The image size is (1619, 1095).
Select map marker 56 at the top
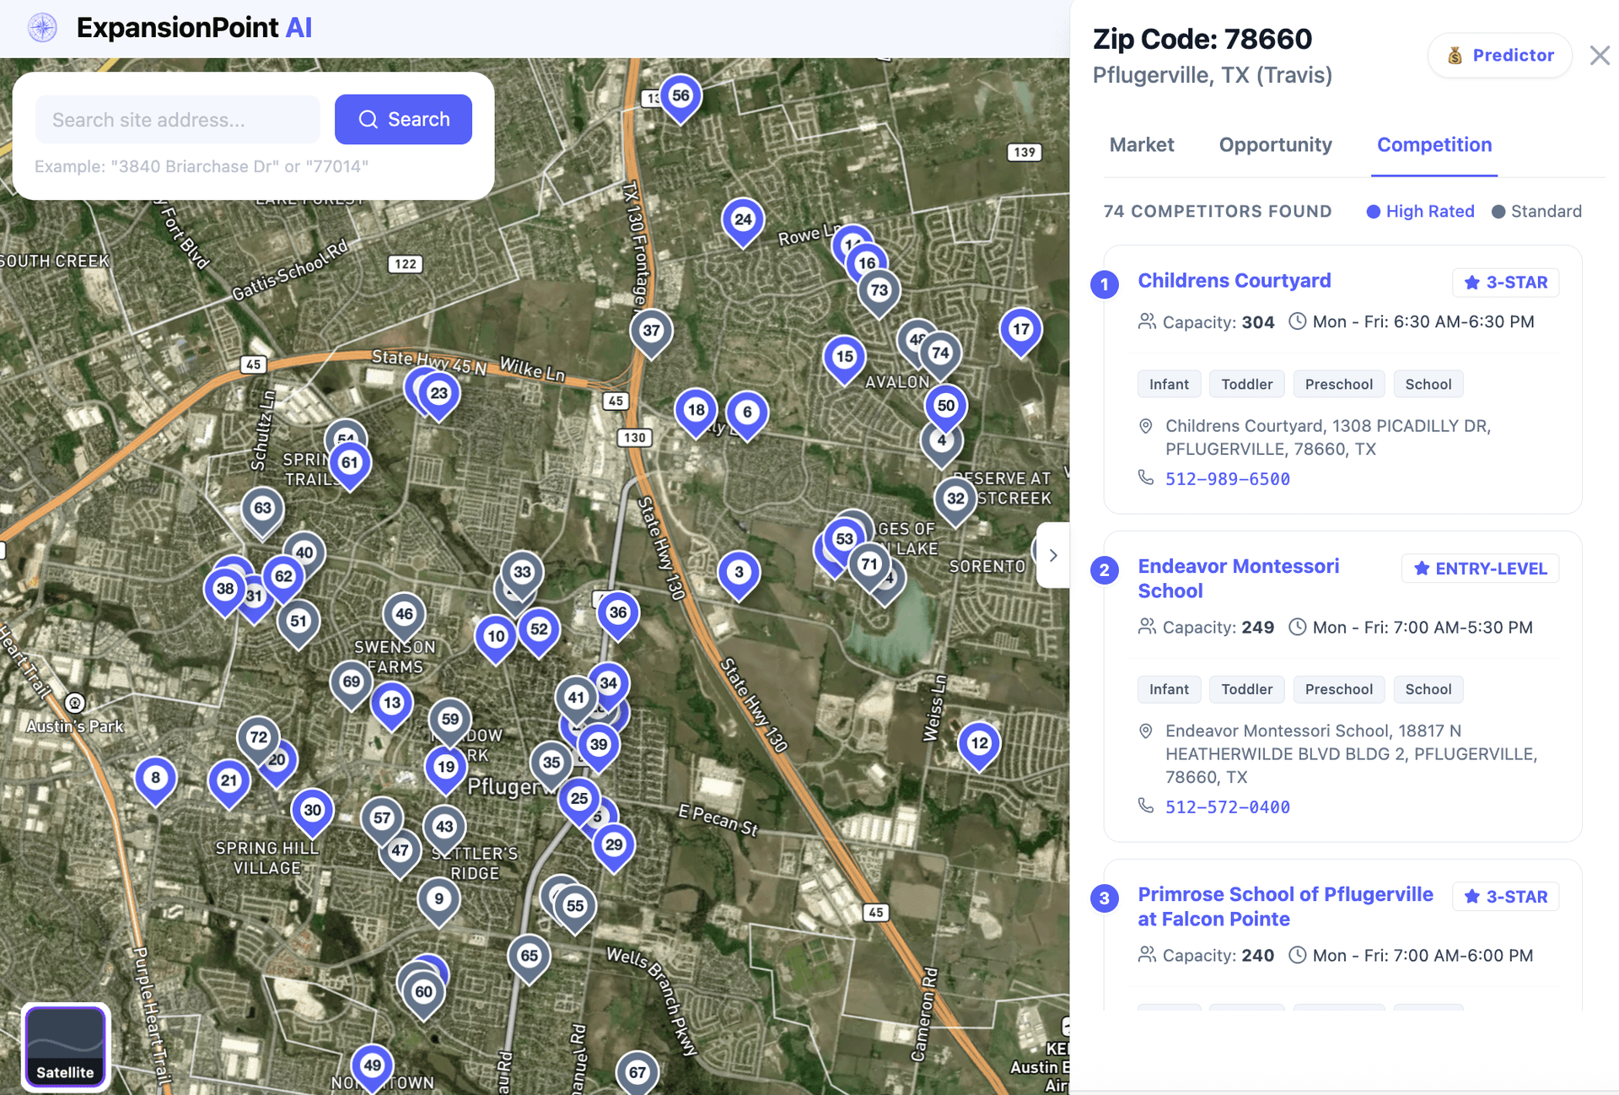click(680, 94)
